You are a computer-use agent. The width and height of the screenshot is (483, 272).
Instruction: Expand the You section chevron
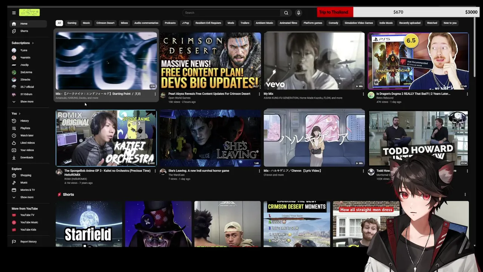(x=19, y=114)
